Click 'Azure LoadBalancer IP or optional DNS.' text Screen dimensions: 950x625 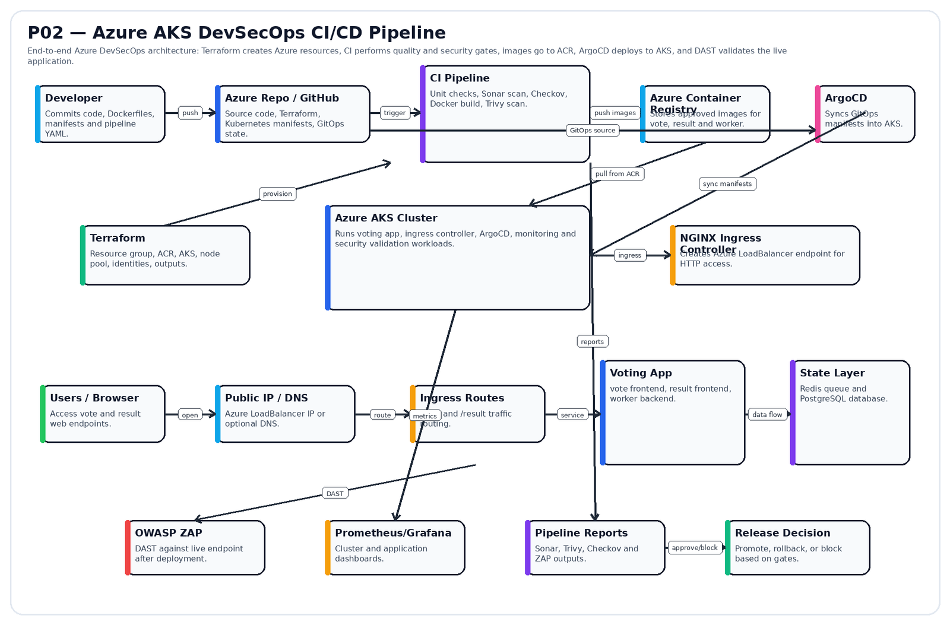[275, 418]
